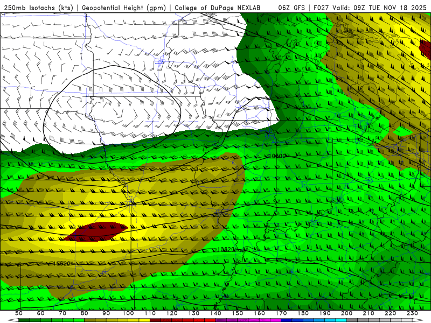Click the 10620 contour label inside yellow shading
The image size is (431, 323).
pos(61,263)
